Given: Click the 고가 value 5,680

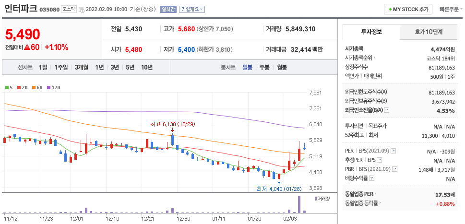Looking at the screenshot, I should click(x=186, y=29).
